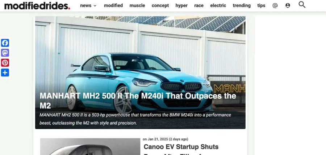Screen dimensions: 326x155
Task: Browse the electric section
Action: tap(218, 6)
